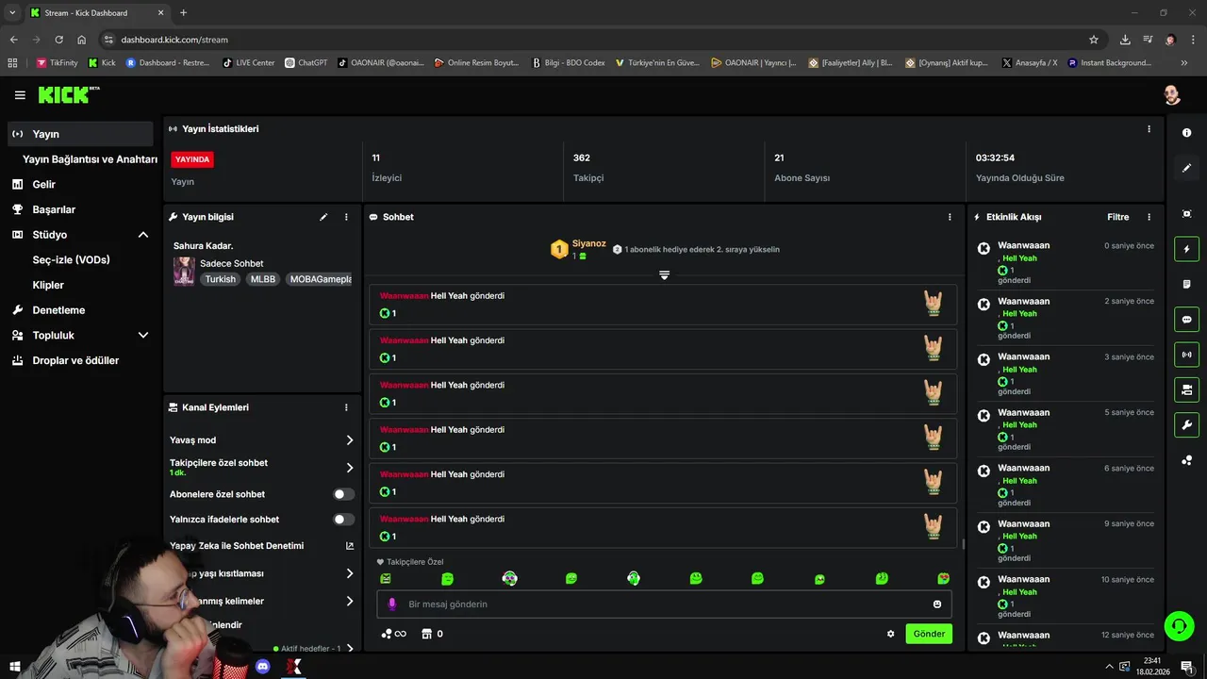The image size is (1207, 679).
Task: Open the info icon in the right toolbar
Action: coord(1186,133)
